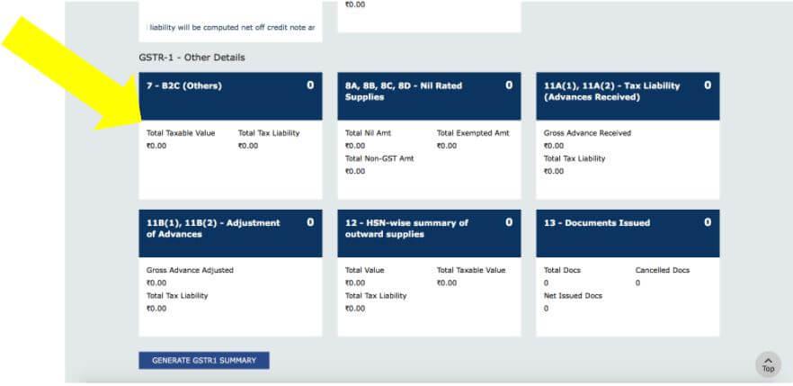Open the 12 - HSN-wise summary tile

point(429,233)
